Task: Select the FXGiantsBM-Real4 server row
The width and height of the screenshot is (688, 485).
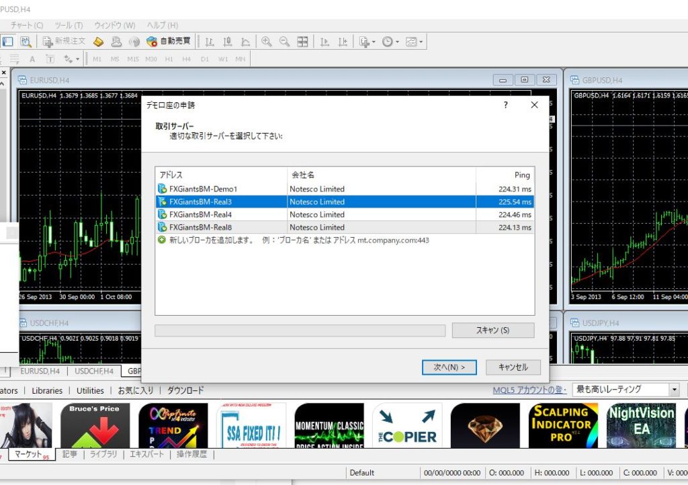Action: click(345, 214)
